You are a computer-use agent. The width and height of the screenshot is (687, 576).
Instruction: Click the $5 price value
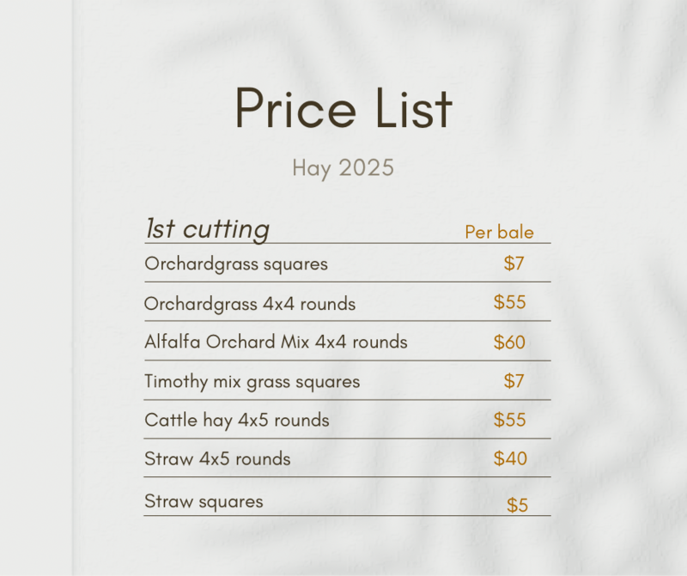pos(518,505)
